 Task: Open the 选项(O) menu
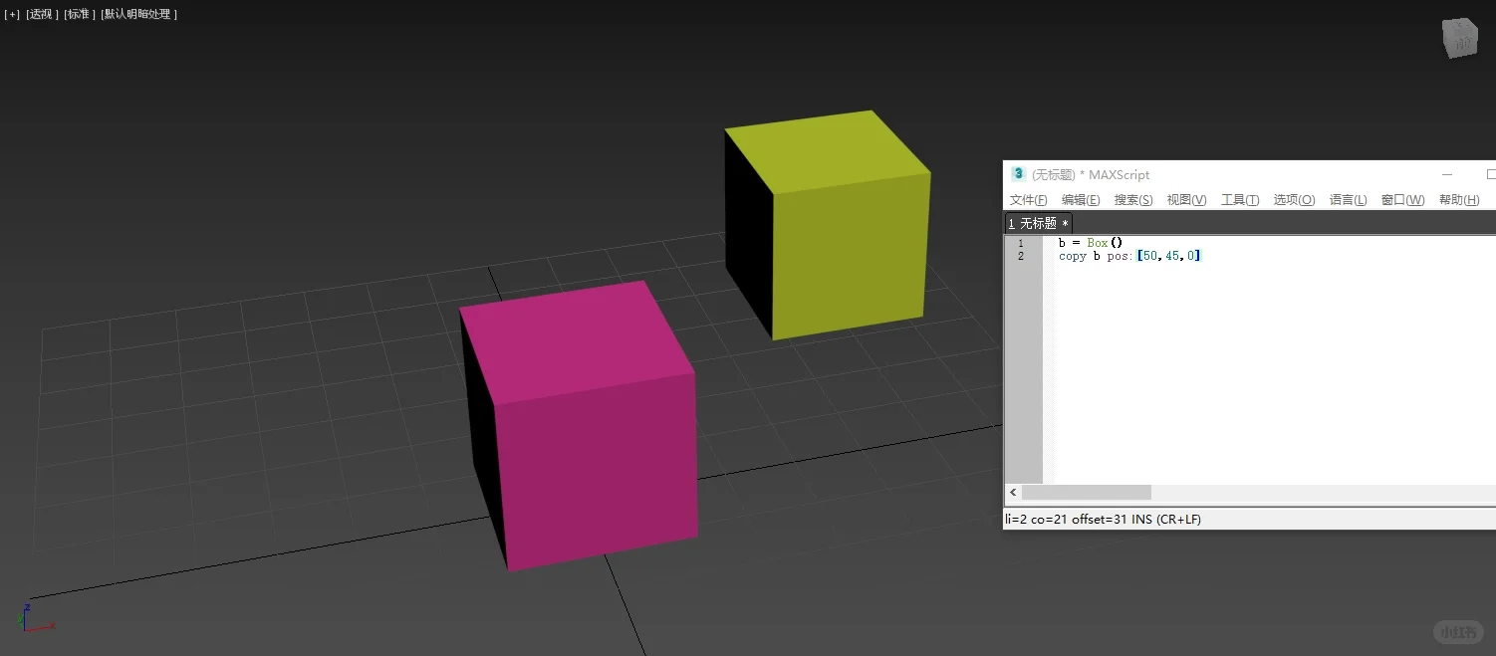[x=1293, y=199]
